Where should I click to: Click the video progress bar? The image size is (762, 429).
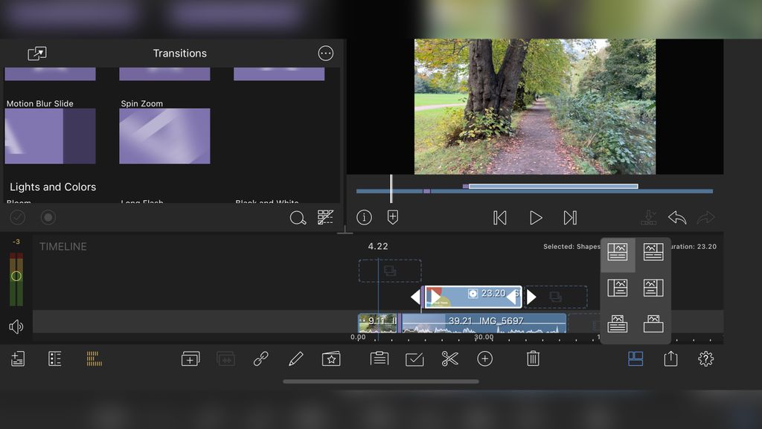532,190
